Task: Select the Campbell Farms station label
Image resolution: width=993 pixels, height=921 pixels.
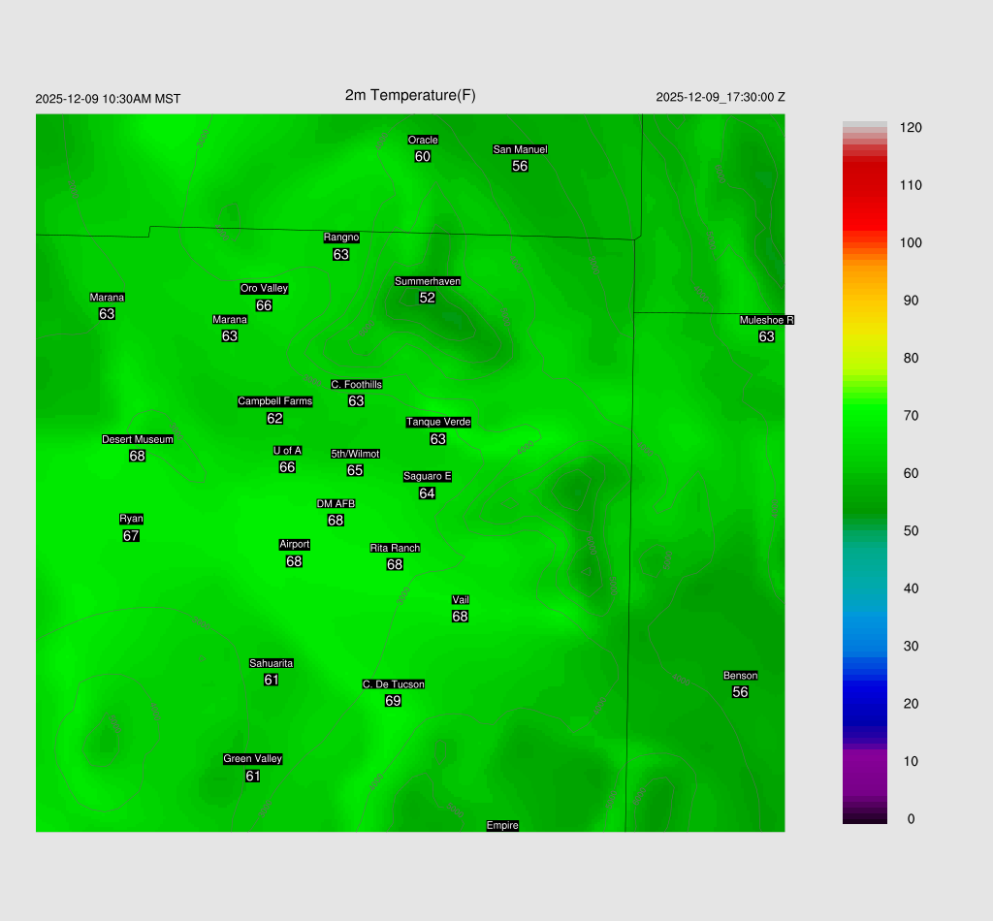Action: pyautogui.click(x=275, y=401)
